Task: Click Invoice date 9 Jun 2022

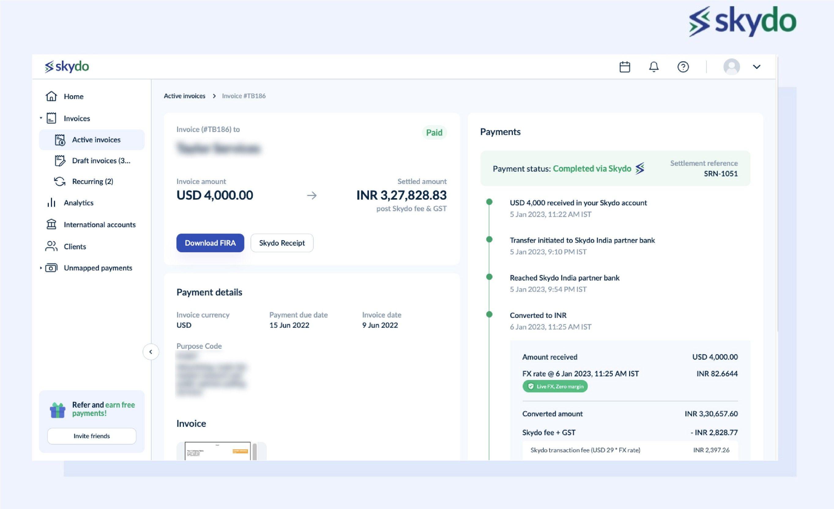Action: 380,325
